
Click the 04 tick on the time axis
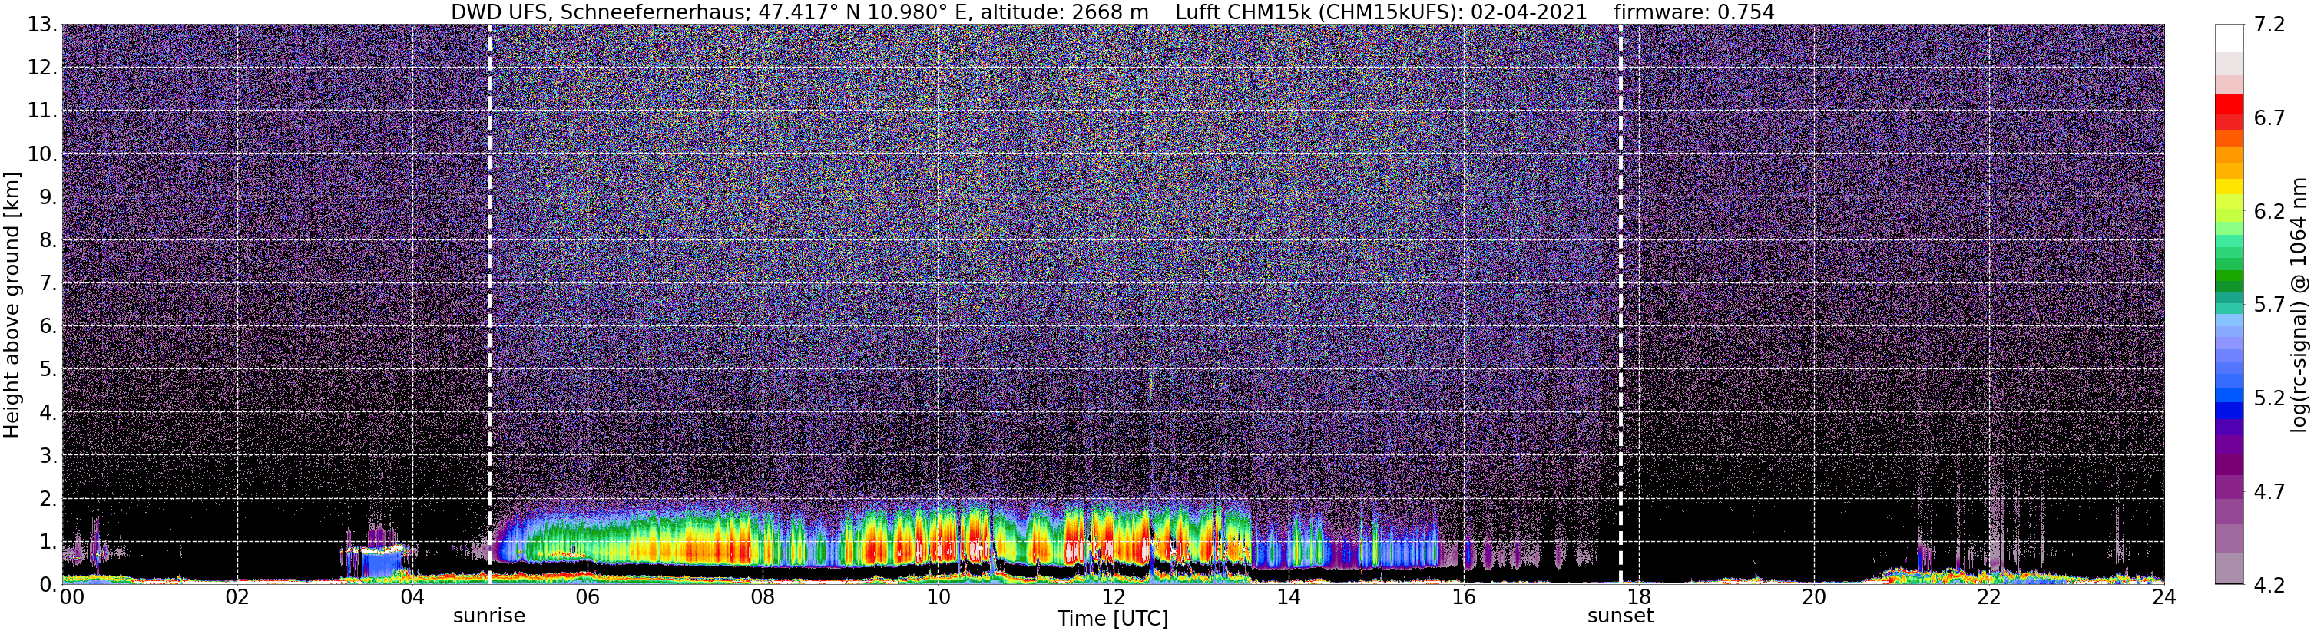click(x=412, y=598)
